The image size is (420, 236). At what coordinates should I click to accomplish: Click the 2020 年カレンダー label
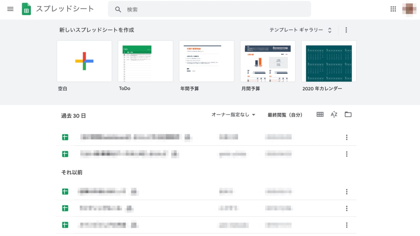(322, 89)
